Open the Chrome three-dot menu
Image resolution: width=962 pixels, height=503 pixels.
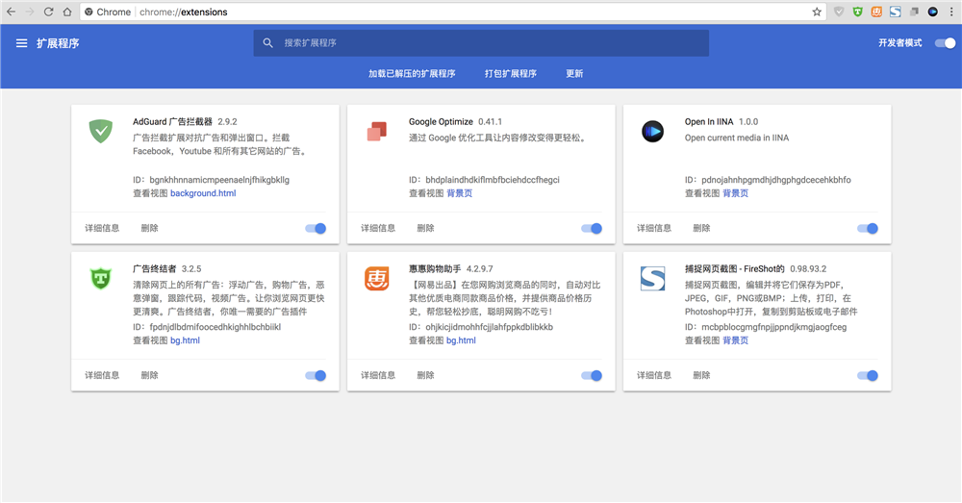951,12
